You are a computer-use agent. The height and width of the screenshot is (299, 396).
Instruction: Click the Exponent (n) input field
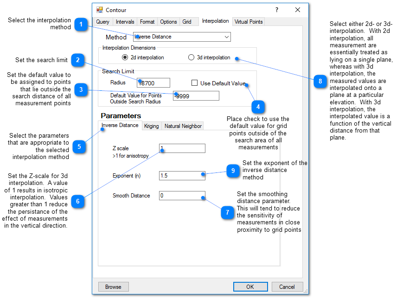click(181, 176)
